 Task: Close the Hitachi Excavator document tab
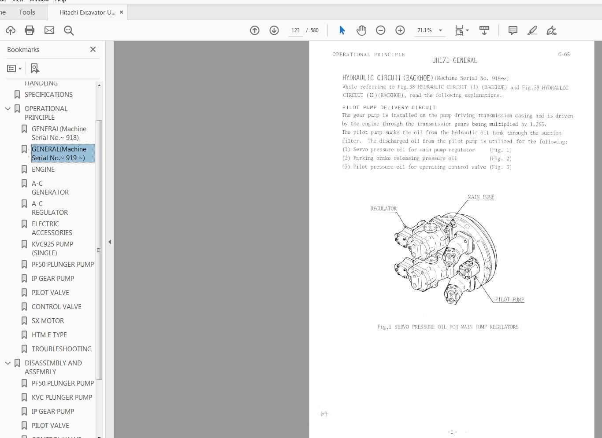coord(121,12)
